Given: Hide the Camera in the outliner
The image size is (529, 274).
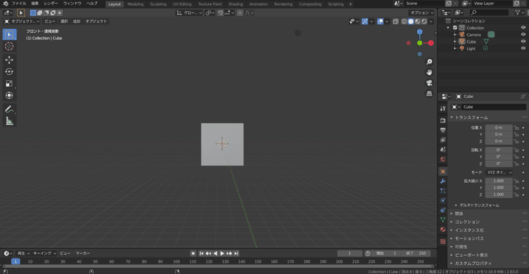Looking at the screenshot, I should point(523,34).
